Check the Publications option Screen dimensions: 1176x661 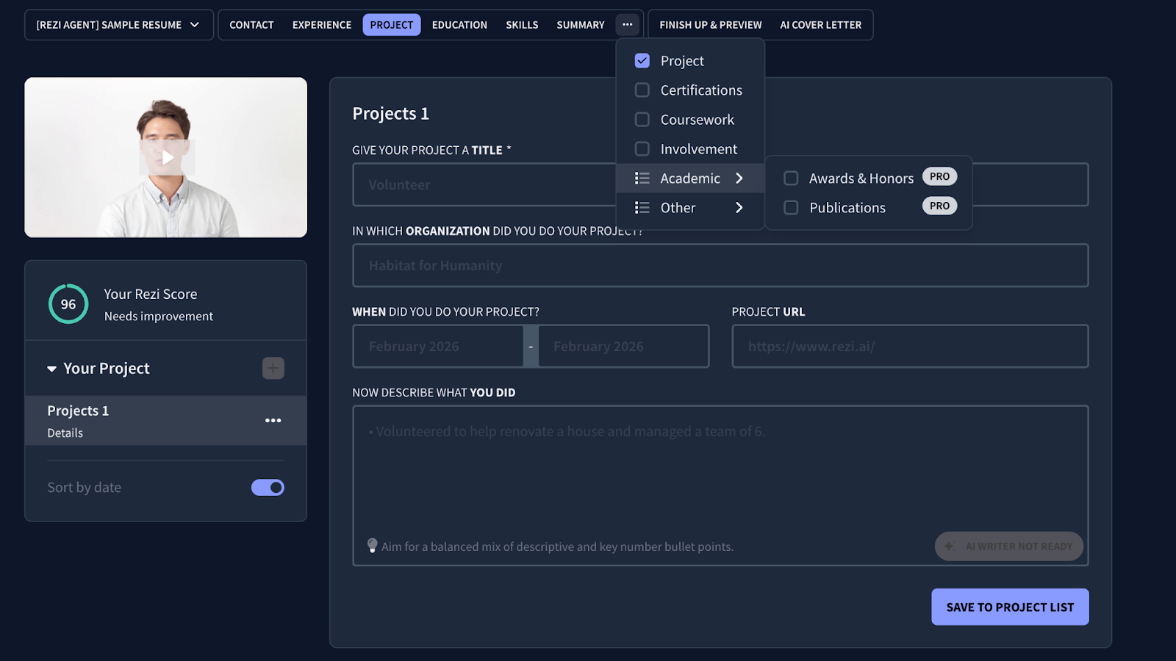click(x=791, y=208)
